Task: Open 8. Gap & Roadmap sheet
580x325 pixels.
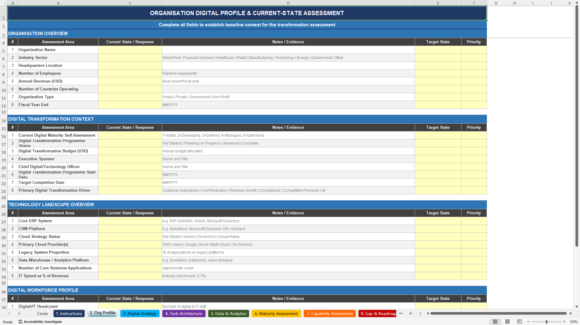Action: pos(377,314)
